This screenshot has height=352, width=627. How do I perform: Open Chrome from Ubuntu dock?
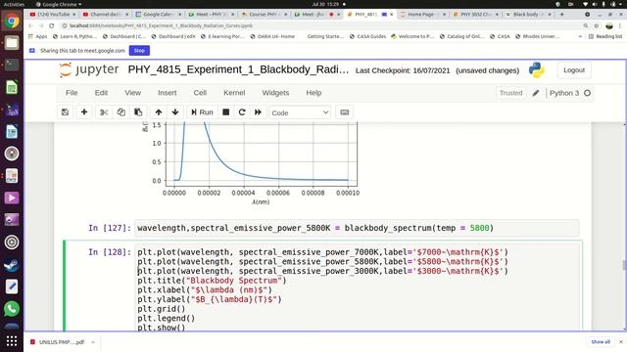pos(12,21)
